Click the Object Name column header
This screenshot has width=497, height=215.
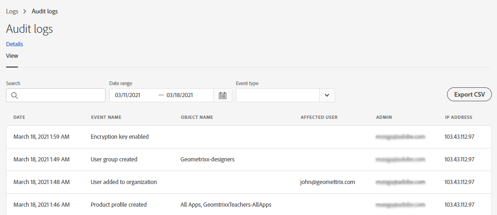pyautogui.click(x=197, y=117)
